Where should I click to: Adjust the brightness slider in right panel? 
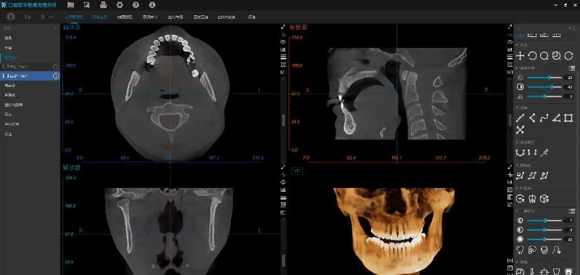[544, 78]
